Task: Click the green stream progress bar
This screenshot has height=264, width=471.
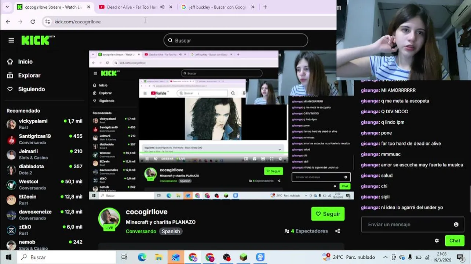Action: [213, 152]
